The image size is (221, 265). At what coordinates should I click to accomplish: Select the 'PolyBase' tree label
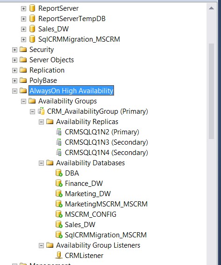coord(43,81)
